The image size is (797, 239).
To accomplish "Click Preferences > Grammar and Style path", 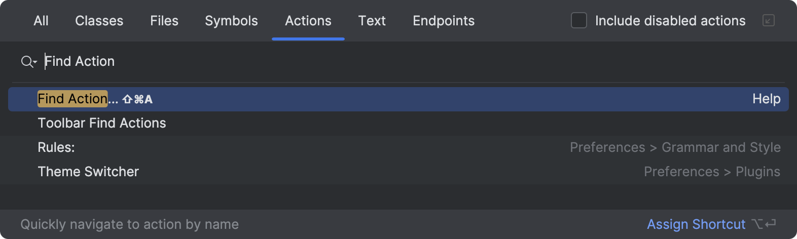I will click(675, 147).
